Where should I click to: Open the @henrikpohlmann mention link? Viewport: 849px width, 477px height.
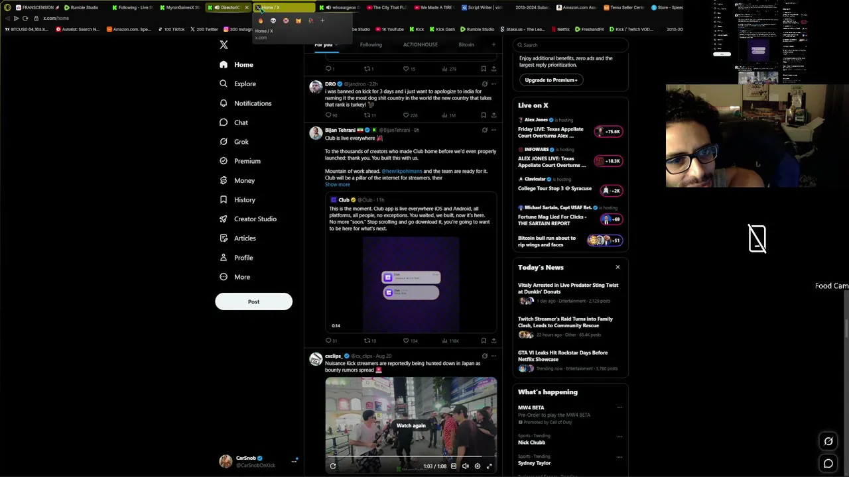coord(401,171)
